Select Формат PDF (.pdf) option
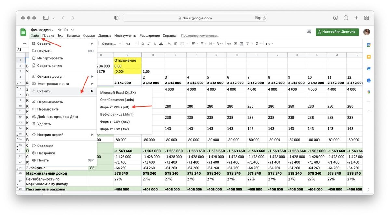This screenshot has width=390, height=216. (x=125, y=107)
